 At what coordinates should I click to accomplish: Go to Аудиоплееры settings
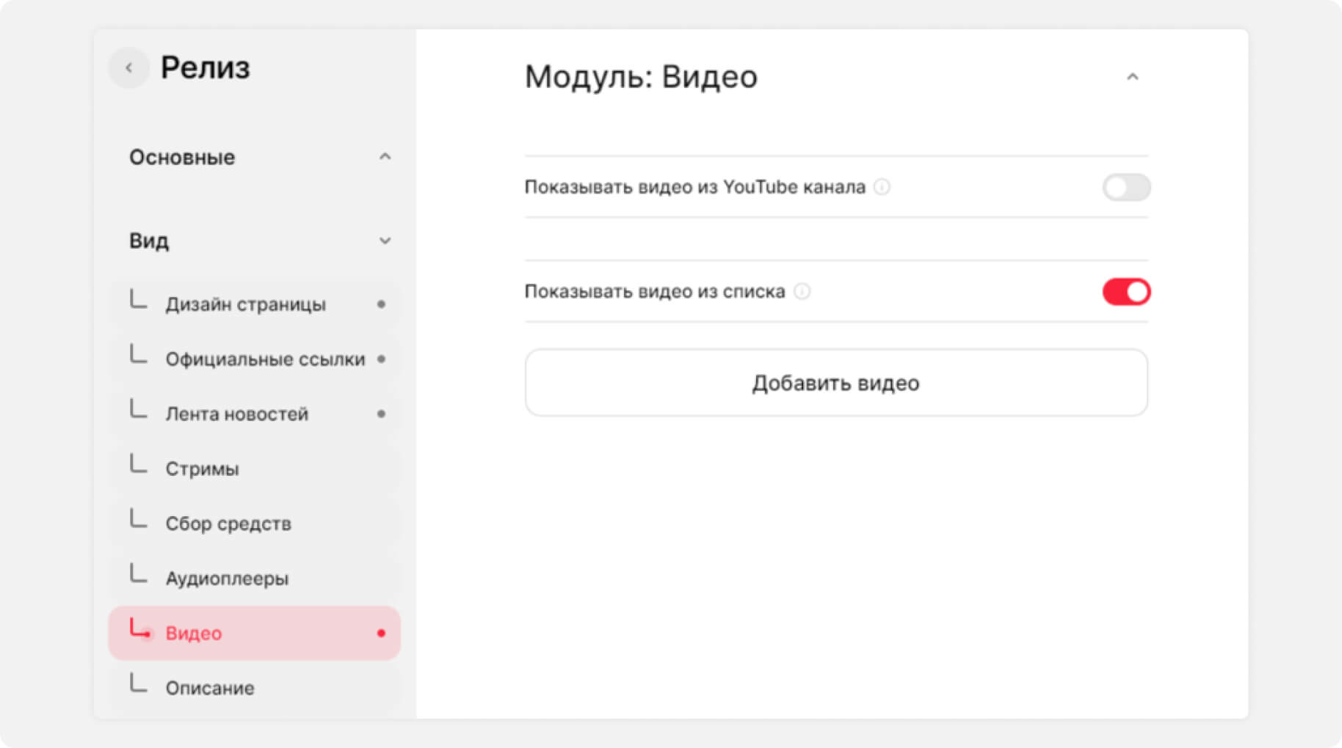[227, 579]
